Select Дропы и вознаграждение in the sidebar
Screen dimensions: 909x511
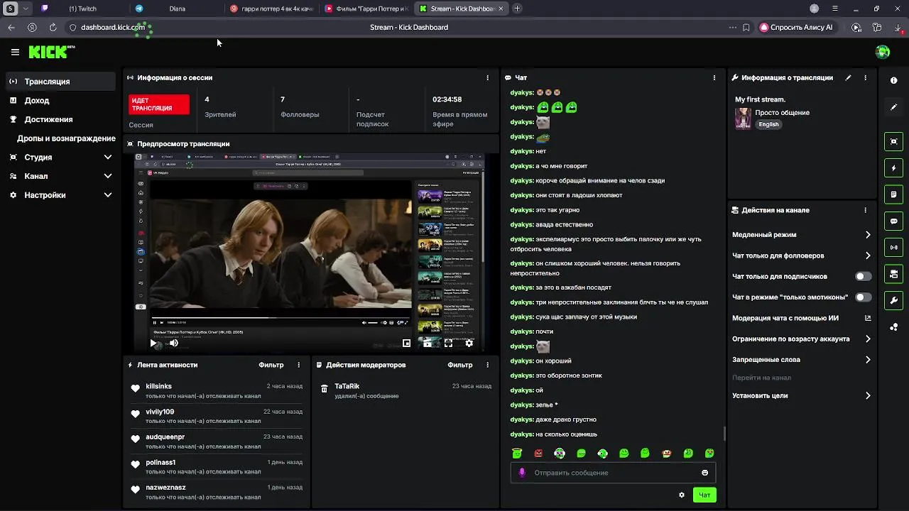coord(66,138)
